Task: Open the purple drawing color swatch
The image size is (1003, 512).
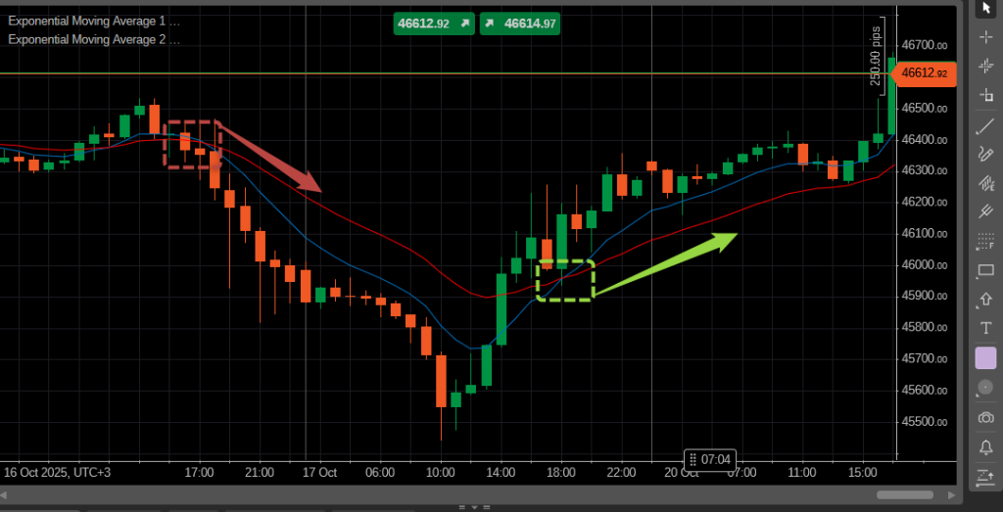Action: [x=985, y=358]
